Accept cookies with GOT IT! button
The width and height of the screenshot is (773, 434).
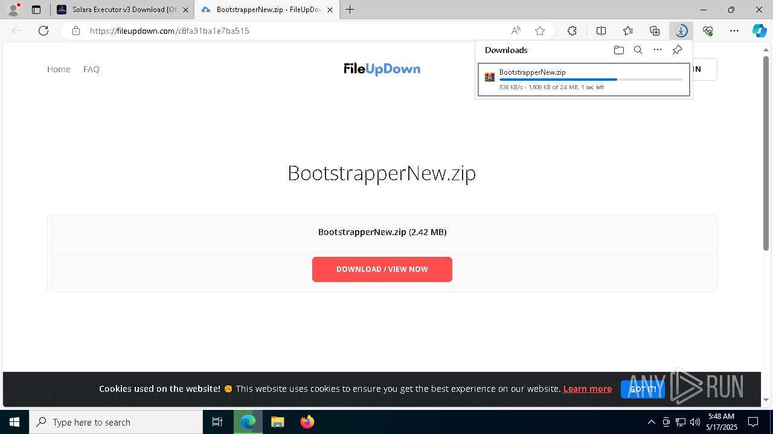(x=643, y=389)
